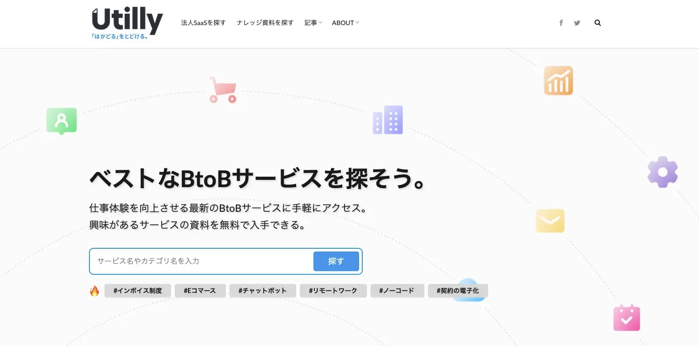The height and width of the screenshot is (346, 699).
Task: Choose the #リモートワーク tag
Action: click(x=333, y=291)
